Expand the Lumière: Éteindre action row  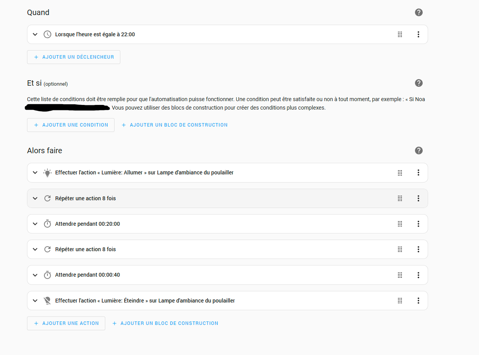coord(35,301)
